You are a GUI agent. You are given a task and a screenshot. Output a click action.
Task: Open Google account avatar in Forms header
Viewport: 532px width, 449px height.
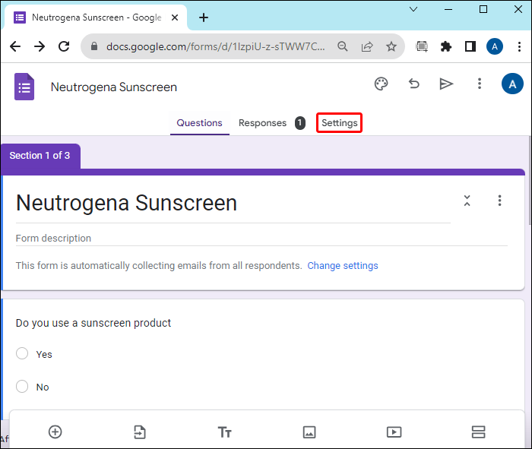(x=512, y=84)
